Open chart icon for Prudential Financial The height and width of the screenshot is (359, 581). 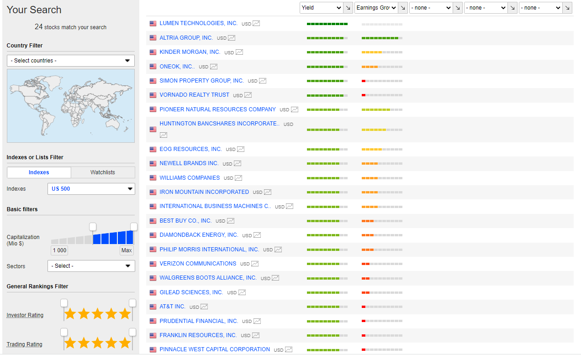(257, 321)
